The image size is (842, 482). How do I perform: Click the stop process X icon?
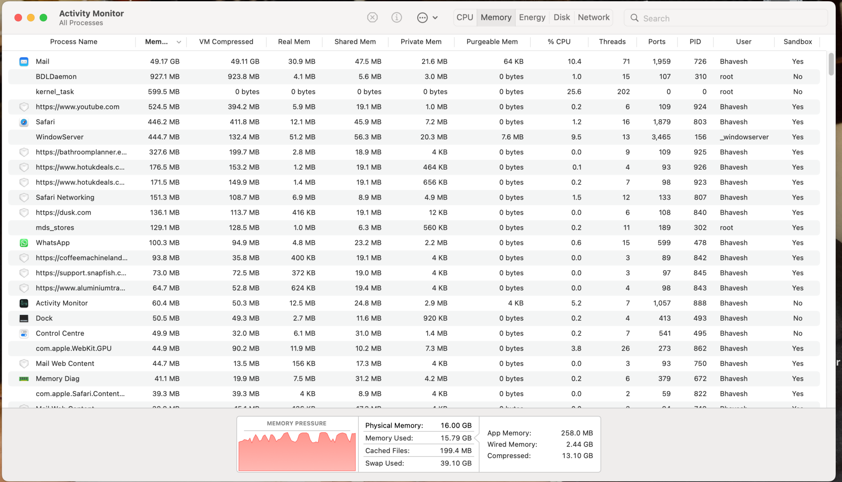[x=372, y=17]
